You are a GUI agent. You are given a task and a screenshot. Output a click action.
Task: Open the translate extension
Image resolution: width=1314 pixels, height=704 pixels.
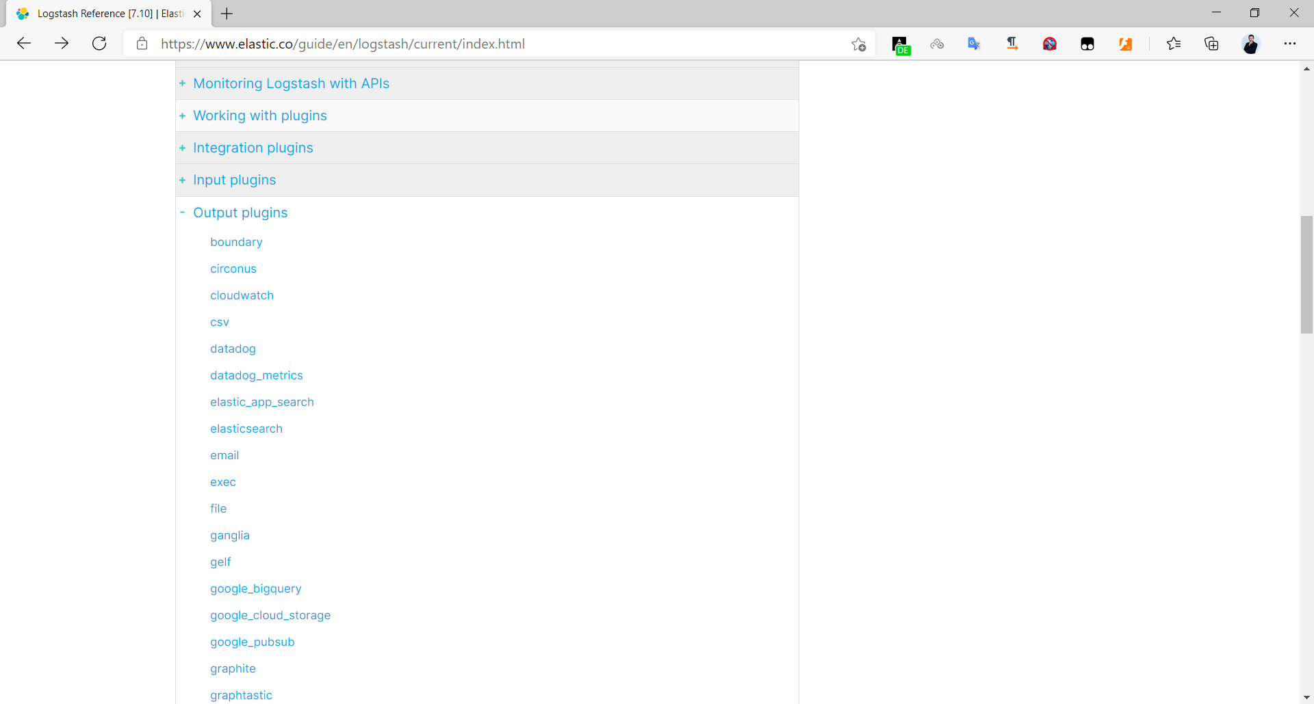pos(974,44)
